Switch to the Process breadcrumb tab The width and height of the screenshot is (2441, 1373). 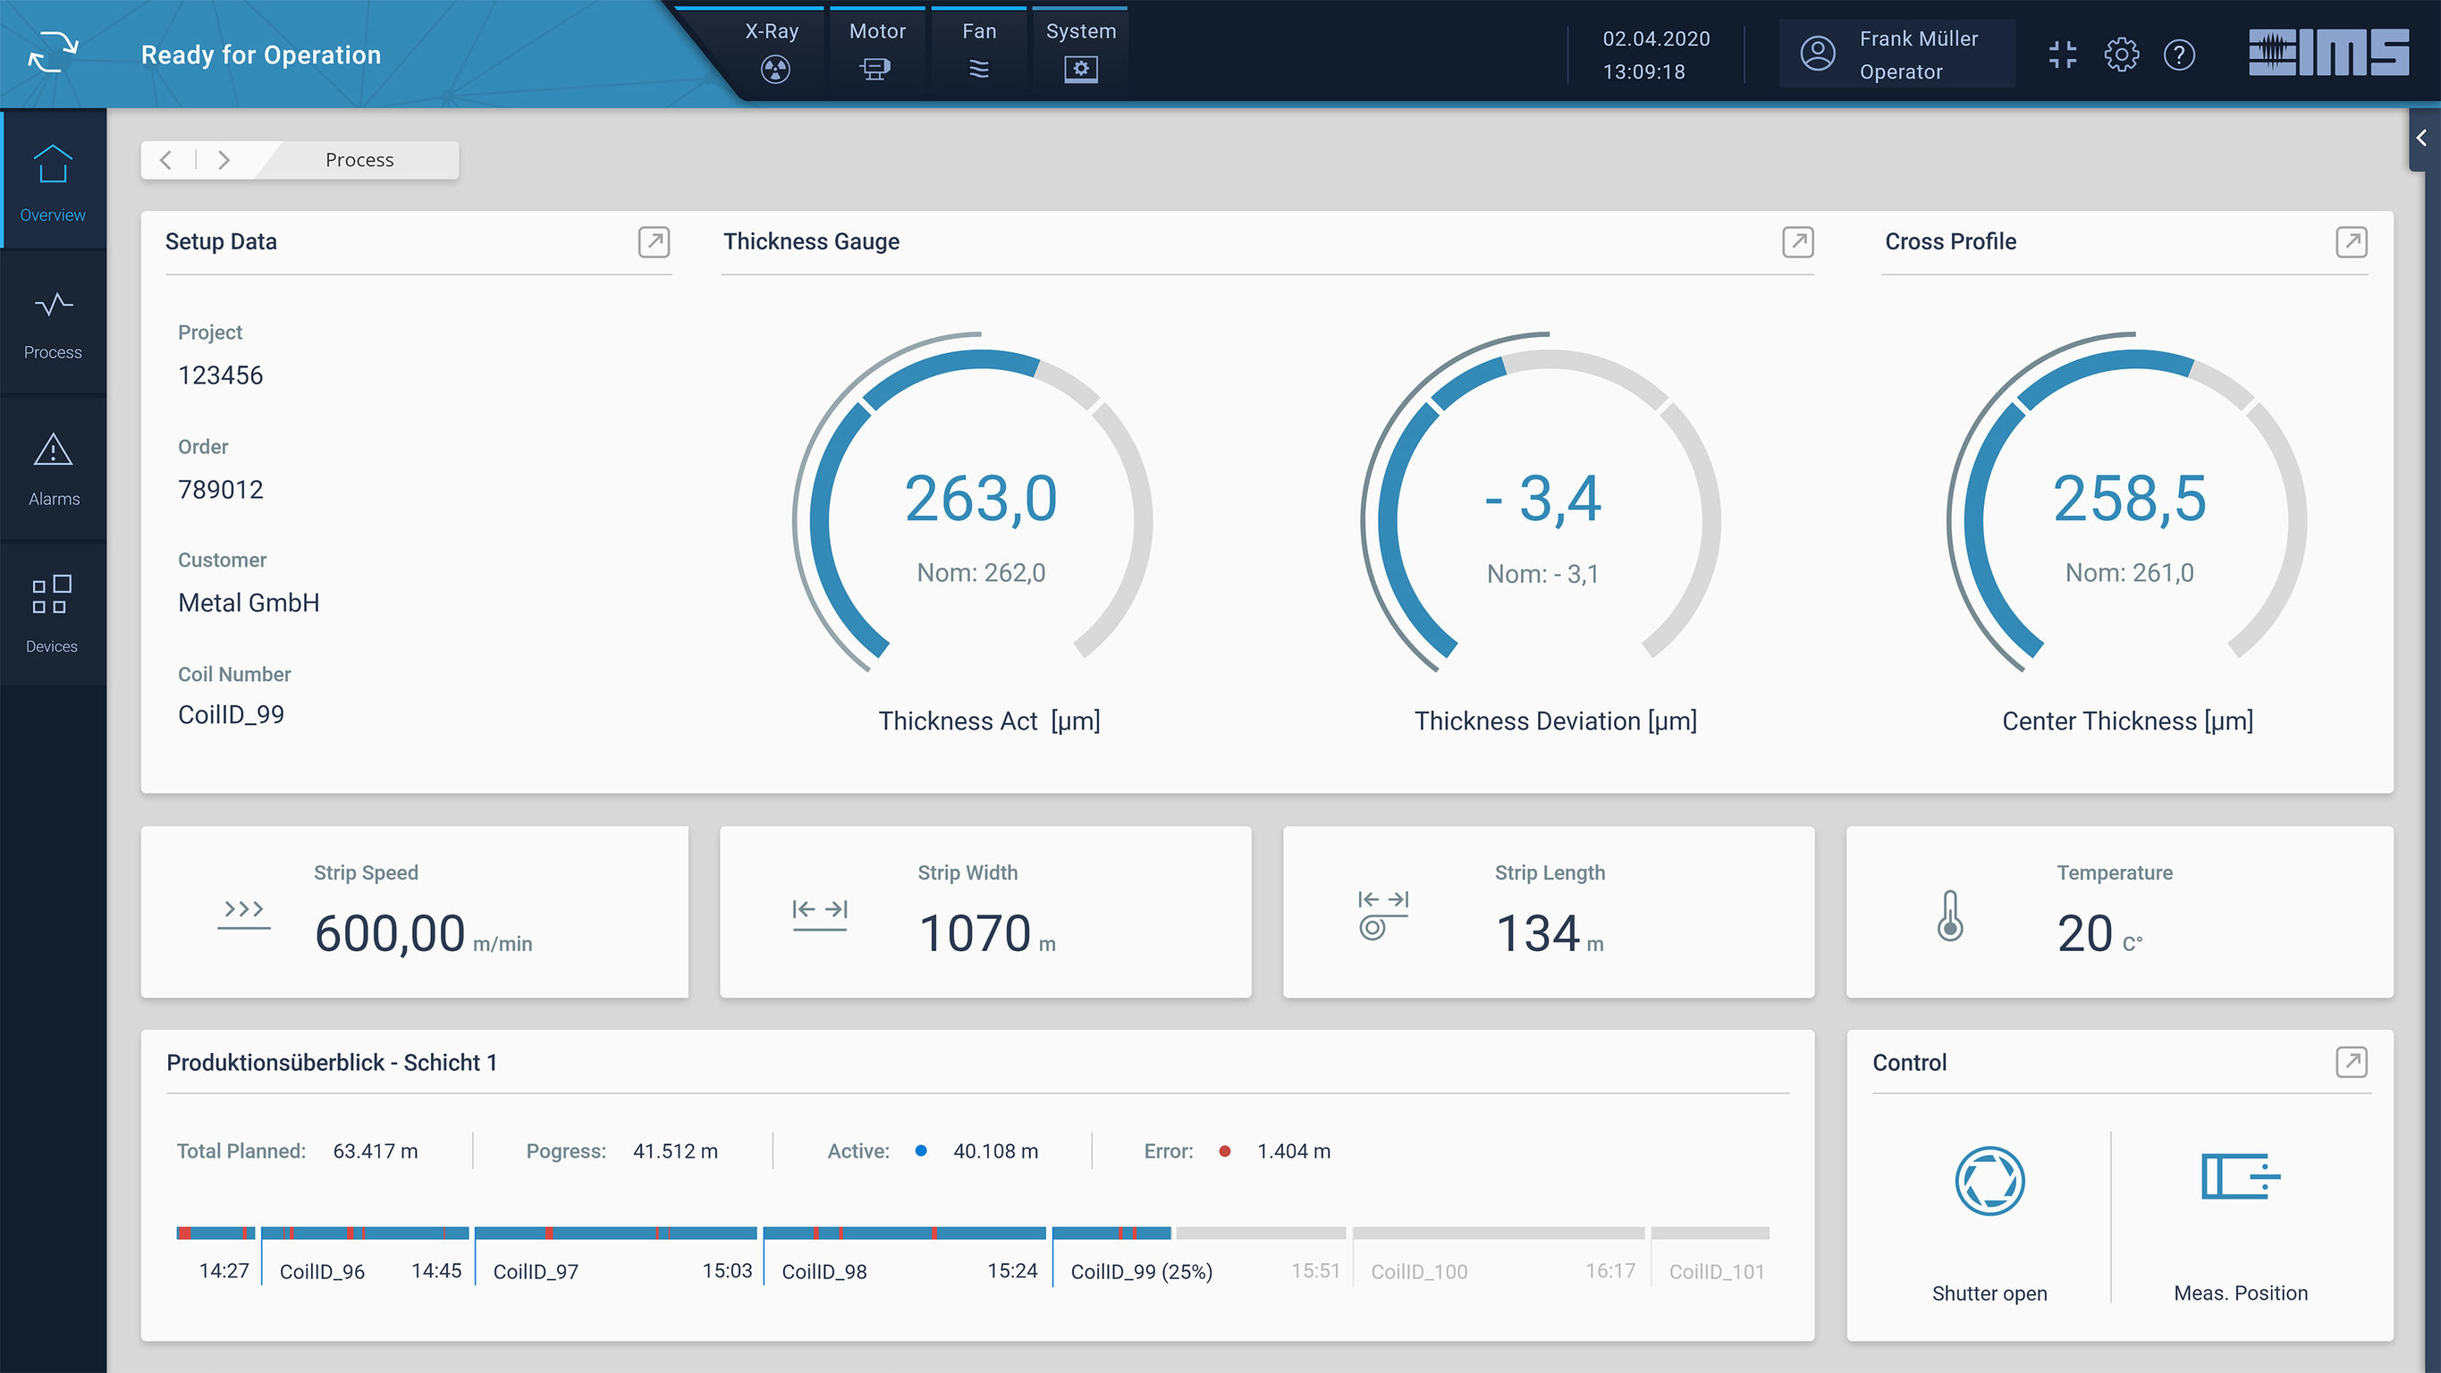[x=359, y=159]
